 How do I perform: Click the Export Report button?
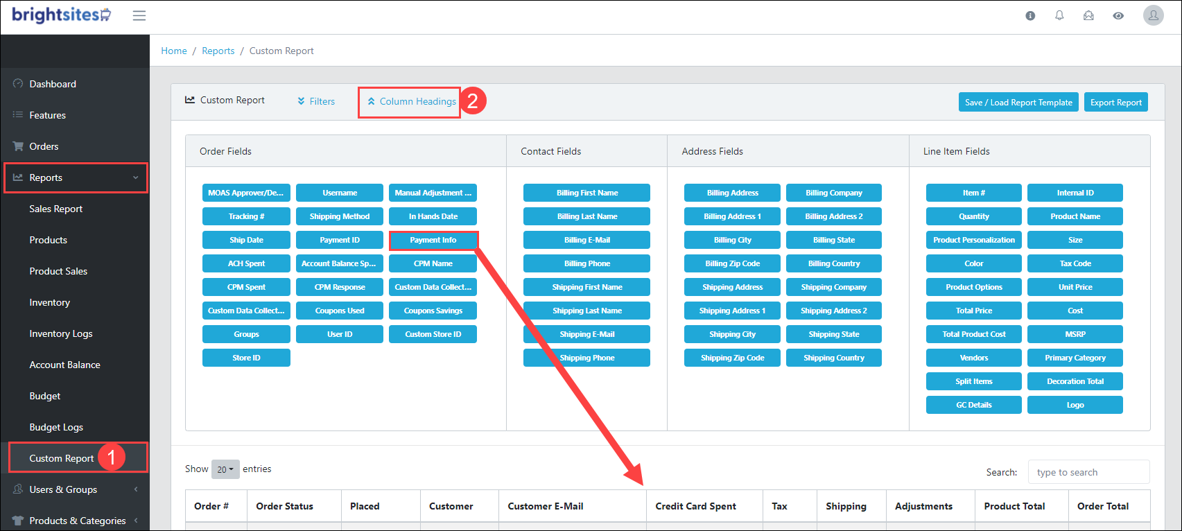pyautogui.click(x=1115, y=102)
